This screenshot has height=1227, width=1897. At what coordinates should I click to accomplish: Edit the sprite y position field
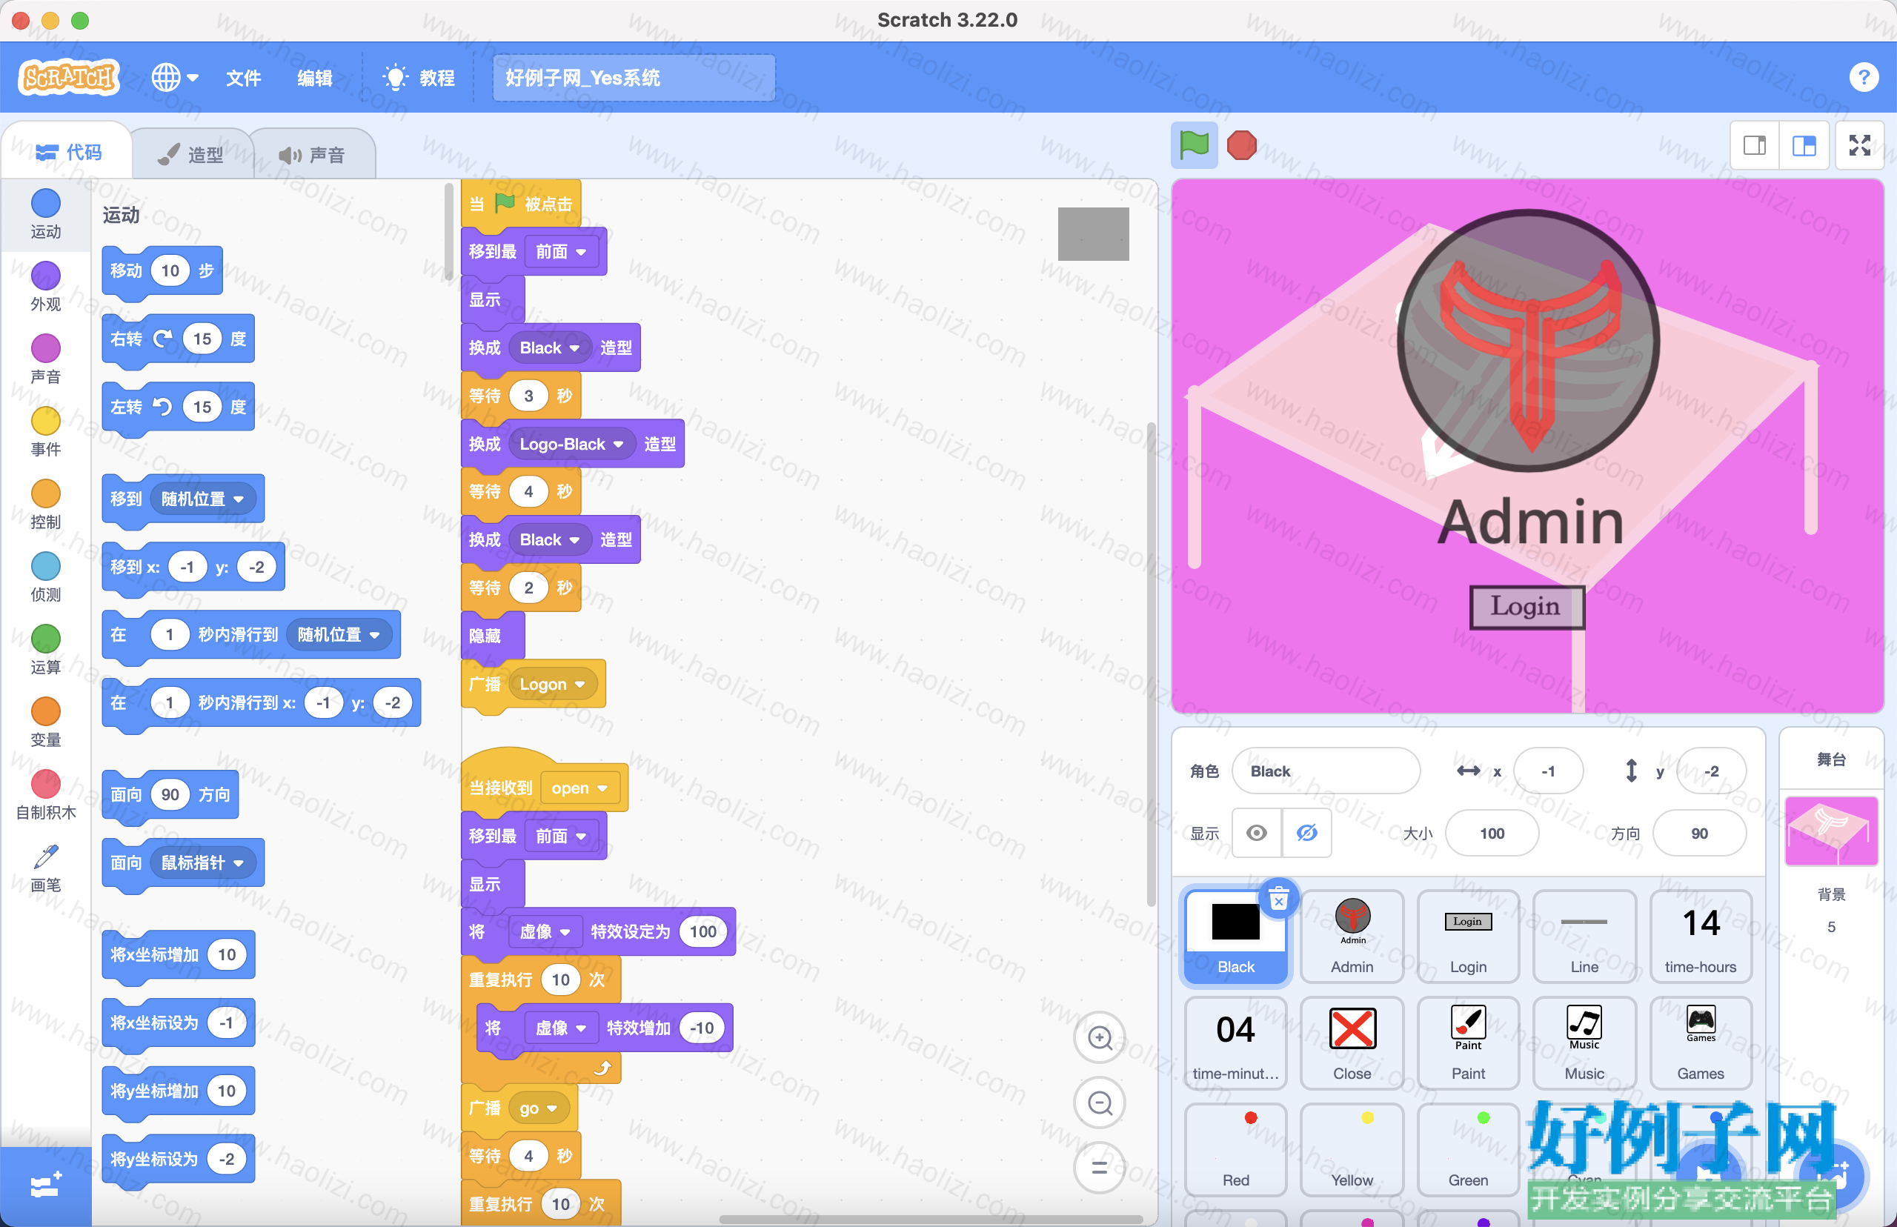(x=1711, y=771)
